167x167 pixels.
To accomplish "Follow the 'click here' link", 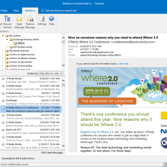I will click(x=123, y=64).
